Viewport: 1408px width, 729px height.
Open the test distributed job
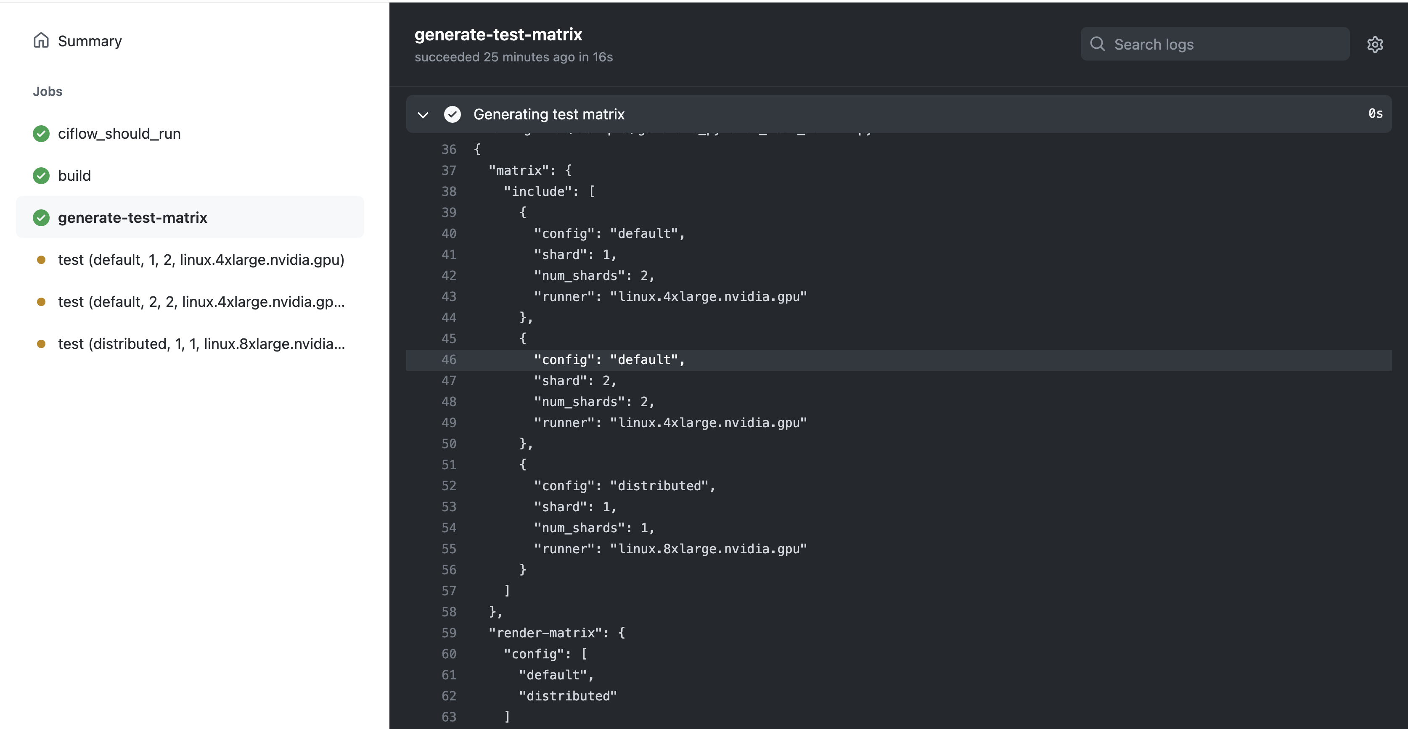pyautogui.click(x=201, y=344)
